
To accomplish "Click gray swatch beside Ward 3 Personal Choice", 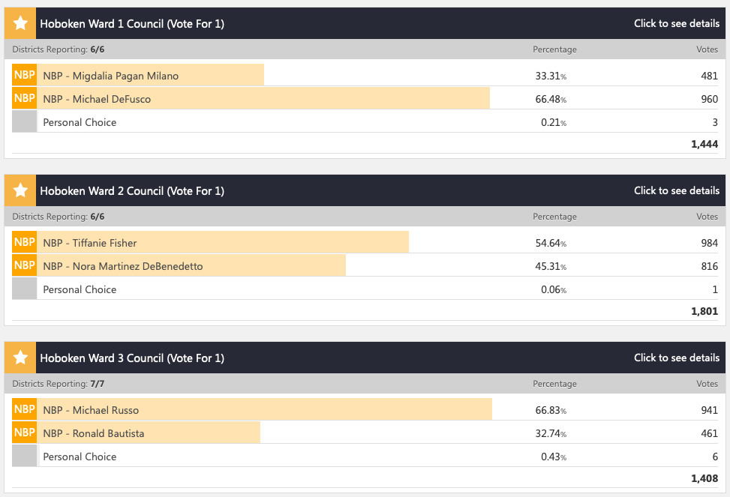I will (25, 457).
